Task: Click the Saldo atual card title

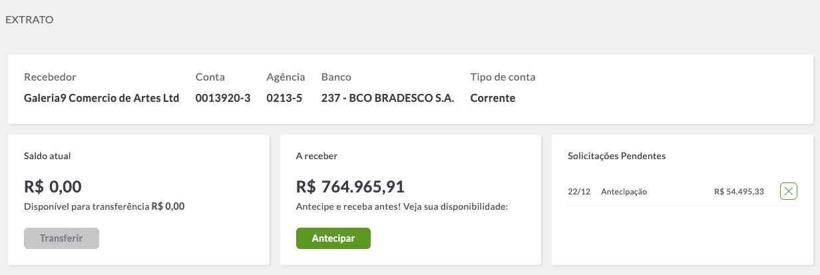Action: (x=47, y=156)
